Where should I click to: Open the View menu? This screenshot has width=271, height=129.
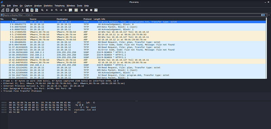pyautogui.click(x=15, y=6)
